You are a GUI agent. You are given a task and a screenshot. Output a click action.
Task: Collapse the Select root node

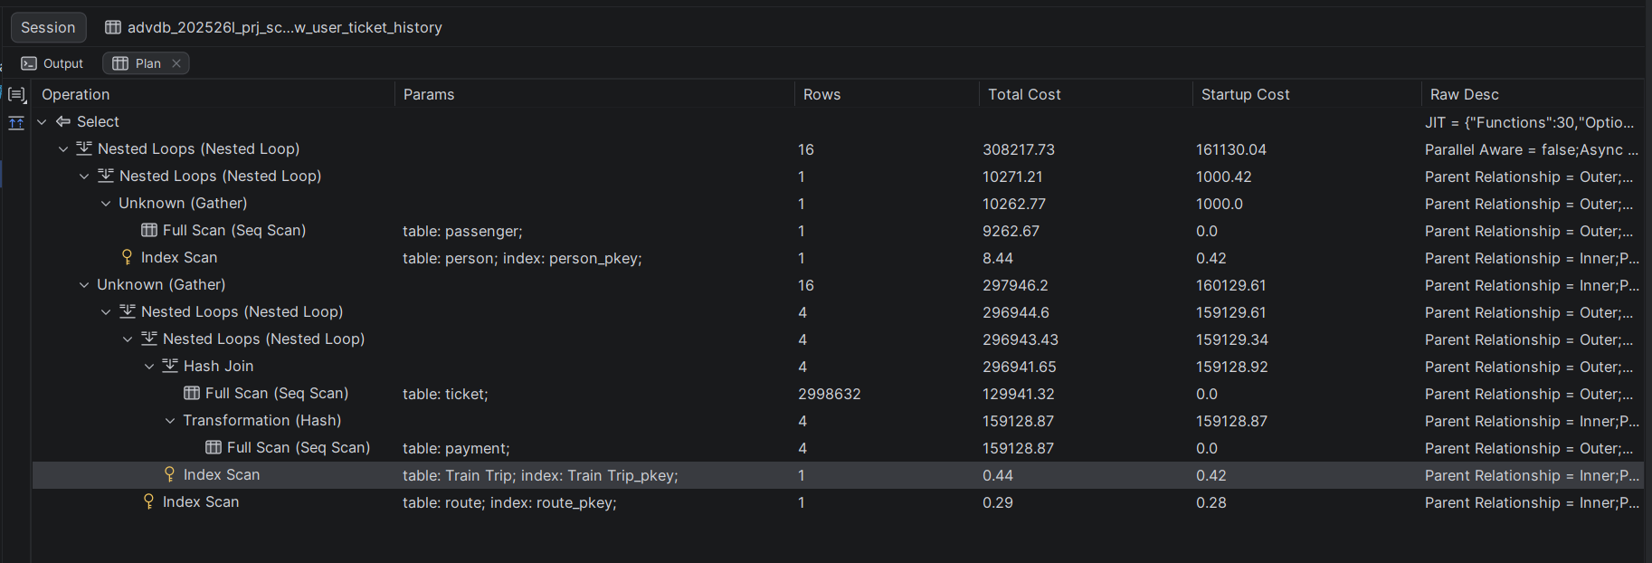pos(42,121)
